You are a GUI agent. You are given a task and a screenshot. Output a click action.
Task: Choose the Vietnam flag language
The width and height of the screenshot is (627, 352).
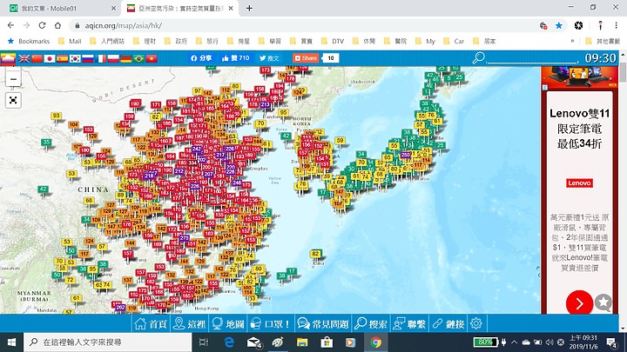click(x=152, y=59)
